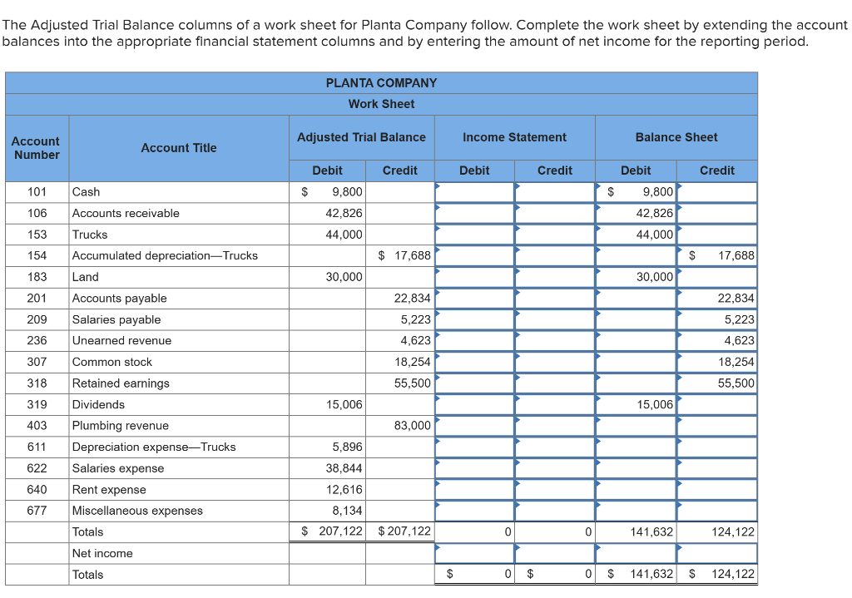Click the Cash row Income Statement Debit input cell
852x598 pixels.
coord(474,191)
